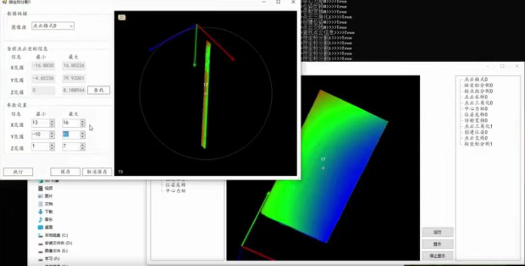Open 音乐 folder icon in Explorer sidebar

click(41, 220)
